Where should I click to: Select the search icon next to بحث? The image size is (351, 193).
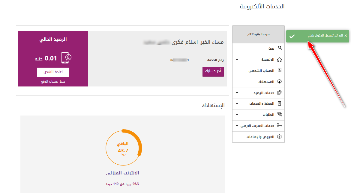point(280,48)
